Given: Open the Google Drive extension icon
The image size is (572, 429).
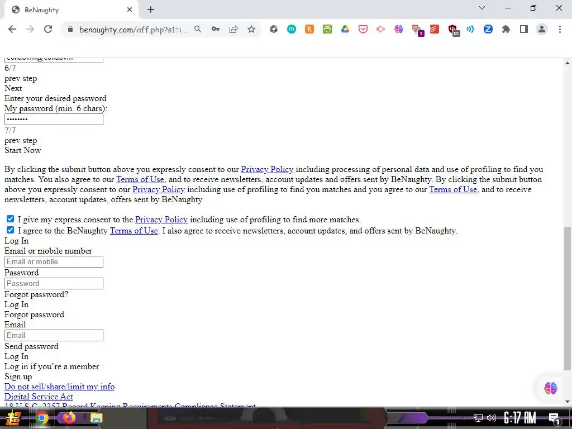Looking at the screenshot, I should [x=345, y=29].
